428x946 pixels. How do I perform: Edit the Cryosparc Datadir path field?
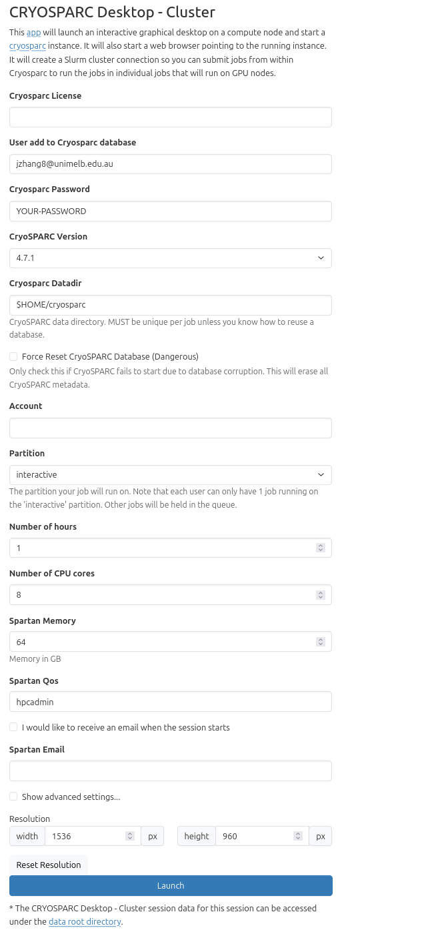coord(170,305)
